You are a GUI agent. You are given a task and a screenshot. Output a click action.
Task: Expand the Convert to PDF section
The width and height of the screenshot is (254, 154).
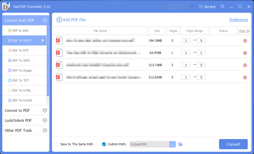[45, 110]
